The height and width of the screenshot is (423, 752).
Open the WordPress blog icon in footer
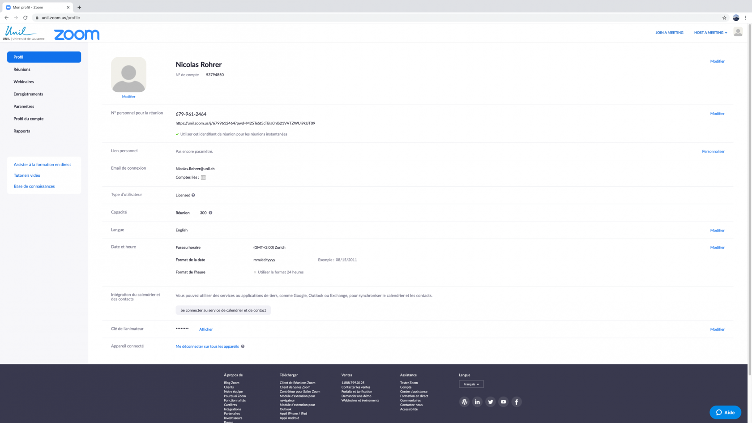click(464, 402)
